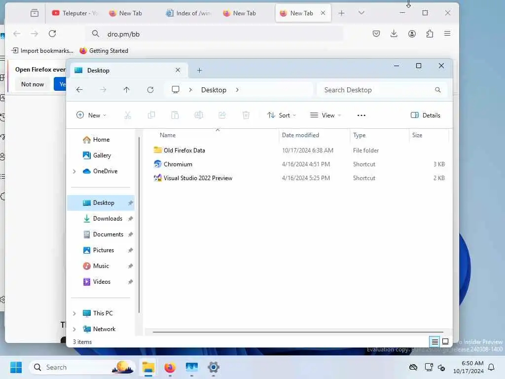This screenshot has width=505, height=379.
Task: Open Firefox downloads panel
Action: [x=394, y=34]
